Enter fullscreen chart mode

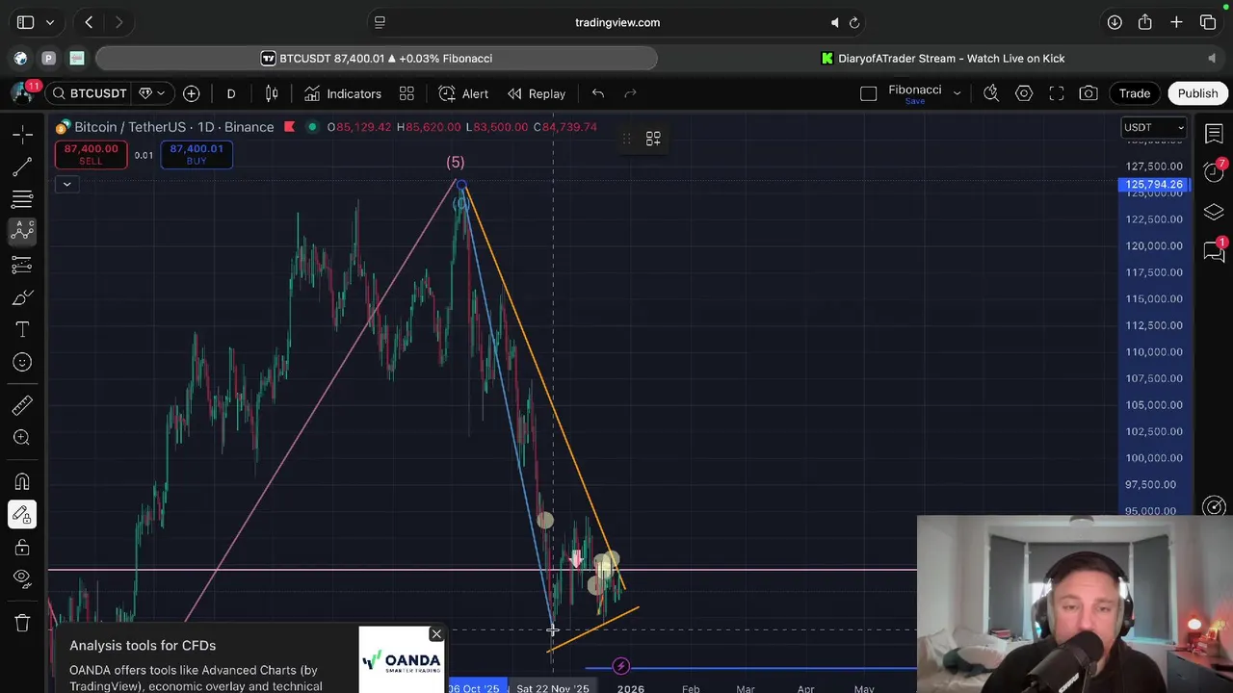click(x=1057, y=93)
